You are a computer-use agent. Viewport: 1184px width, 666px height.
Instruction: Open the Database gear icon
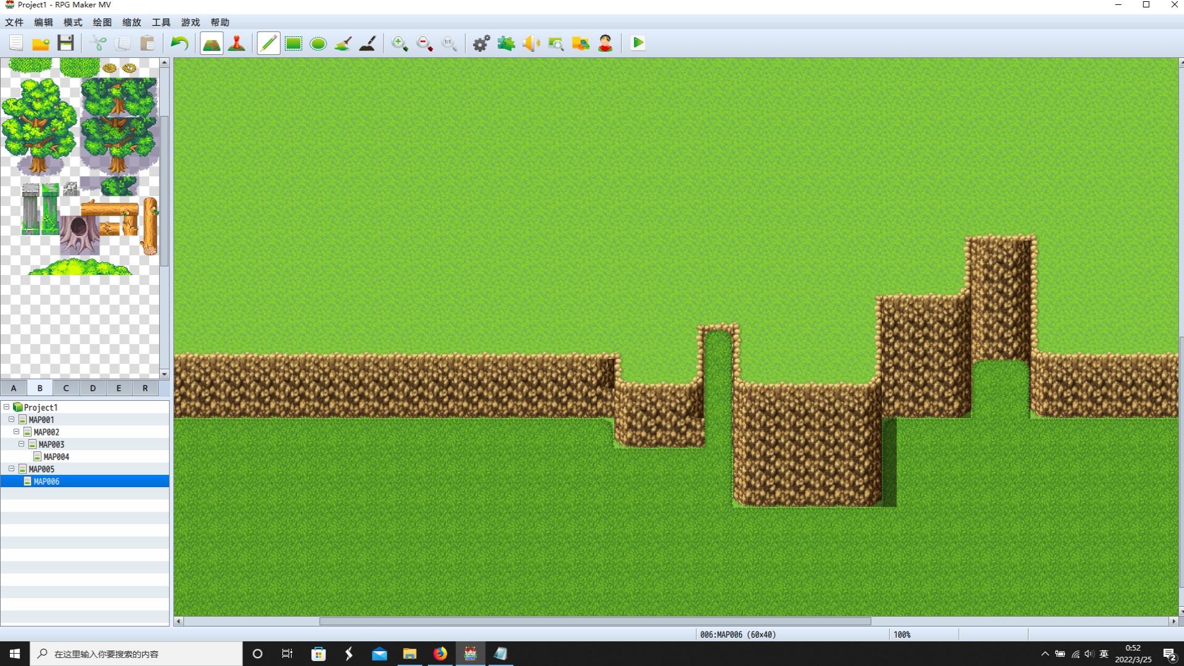482,43
